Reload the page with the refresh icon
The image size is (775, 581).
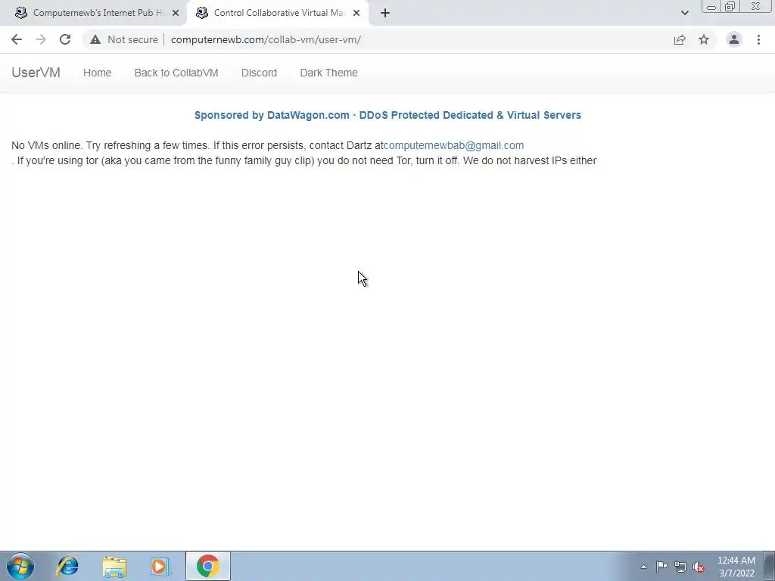65,39
